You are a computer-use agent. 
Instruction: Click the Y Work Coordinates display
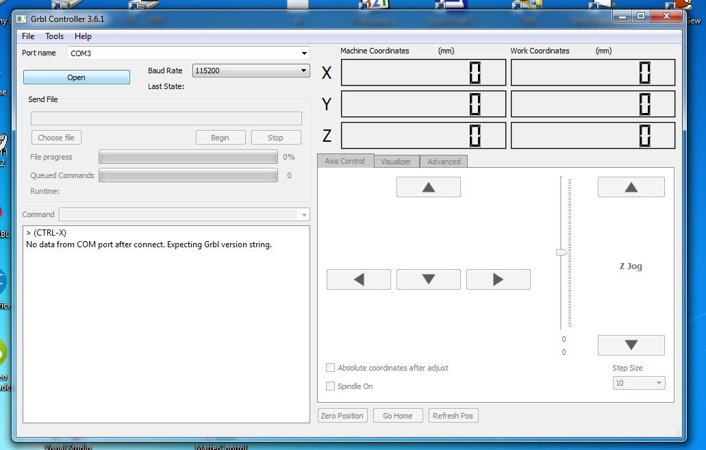[x=593, y=104]
